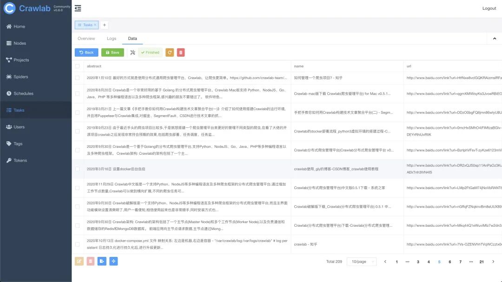Click the blue Back button
The height and width of the screenshot is (282, 502).
[x=86, y=52]
